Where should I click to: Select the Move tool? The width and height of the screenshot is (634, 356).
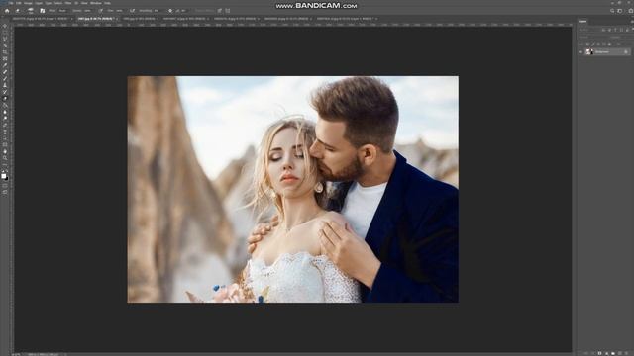click(x=5, y=26)
